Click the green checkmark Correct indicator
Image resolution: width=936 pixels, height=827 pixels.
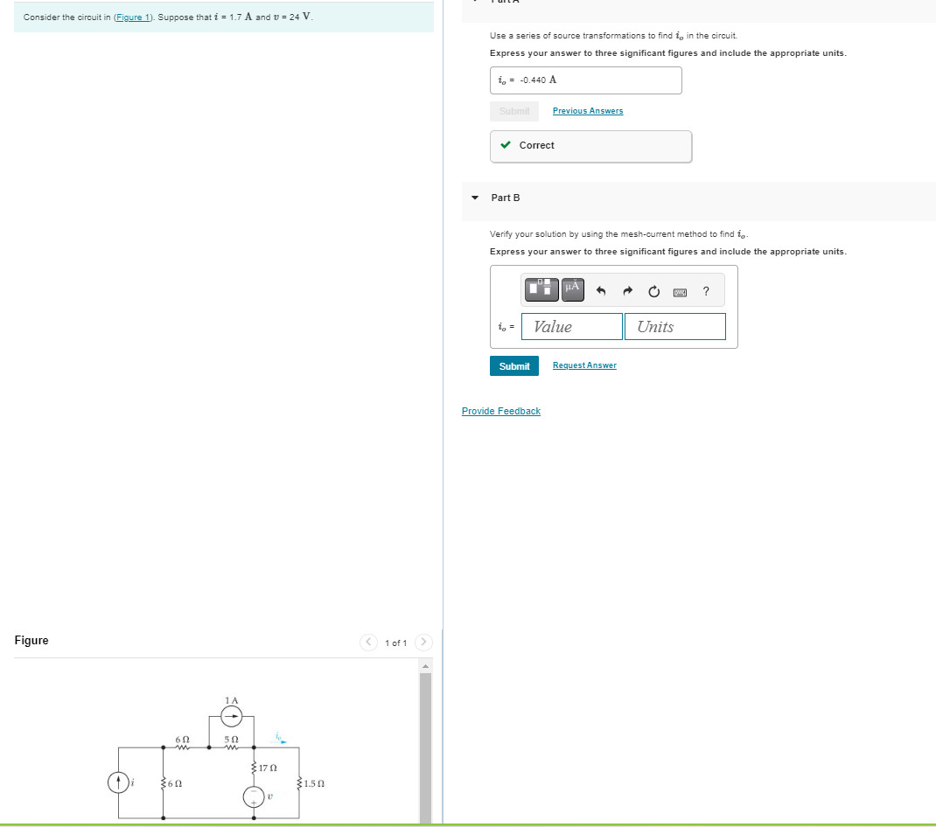(506, 145)
